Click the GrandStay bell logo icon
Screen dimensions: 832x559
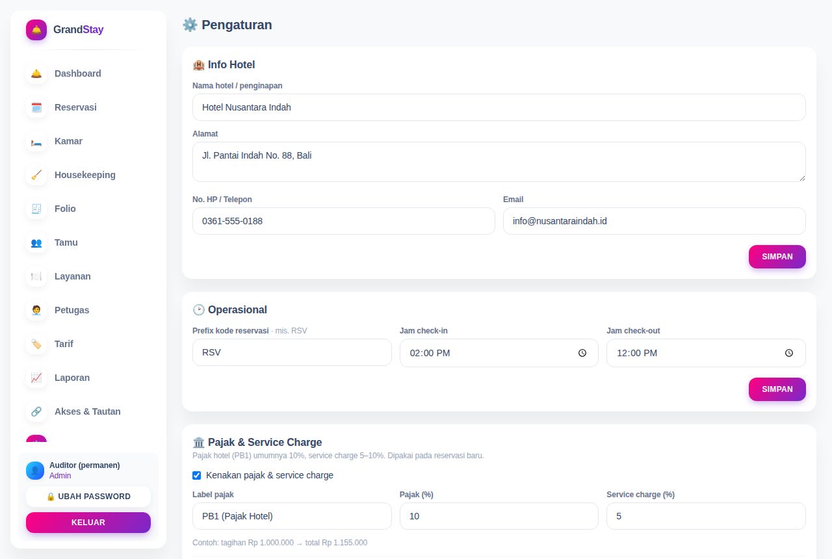coord(36,30)
